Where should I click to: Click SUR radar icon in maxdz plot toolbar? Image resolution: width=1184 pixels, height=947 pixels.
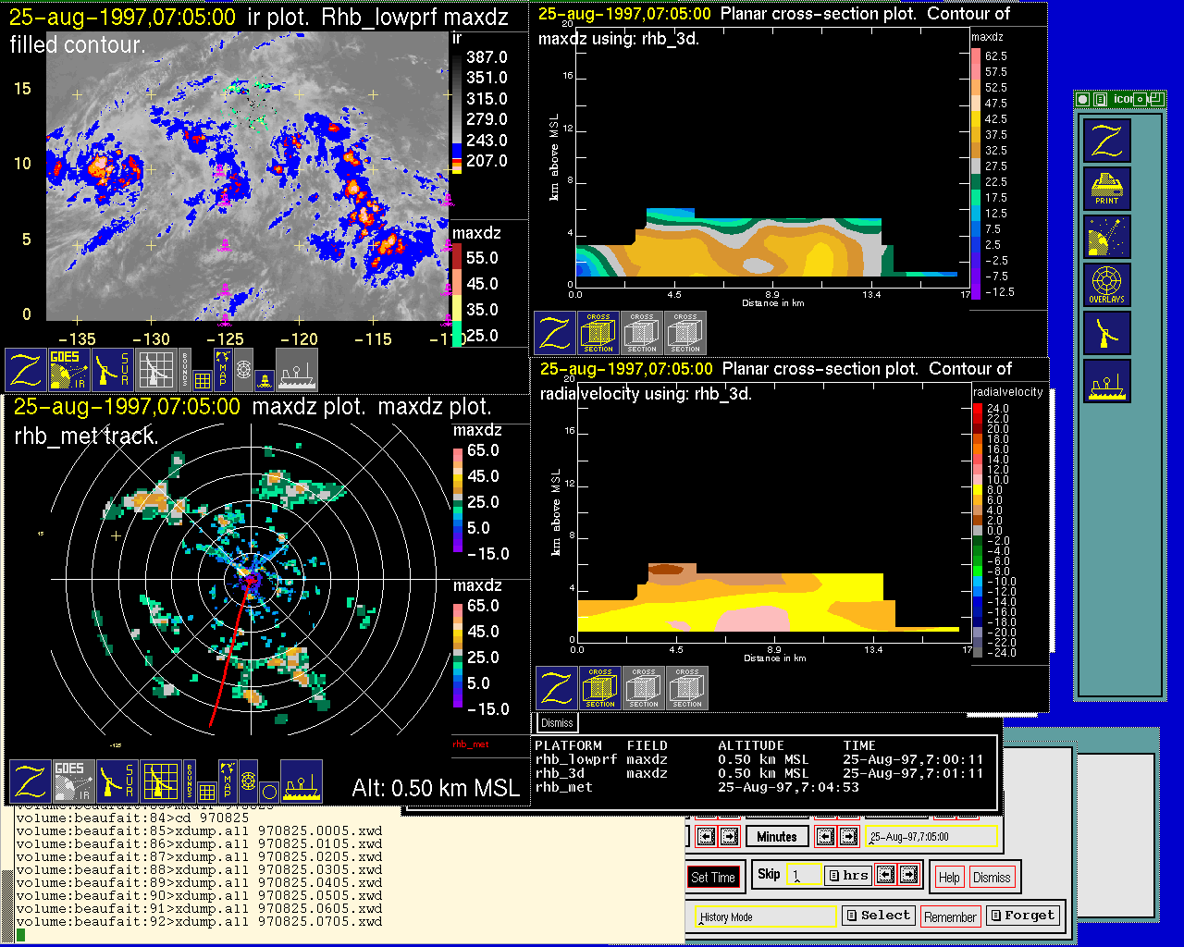click(x=116, y=781)
